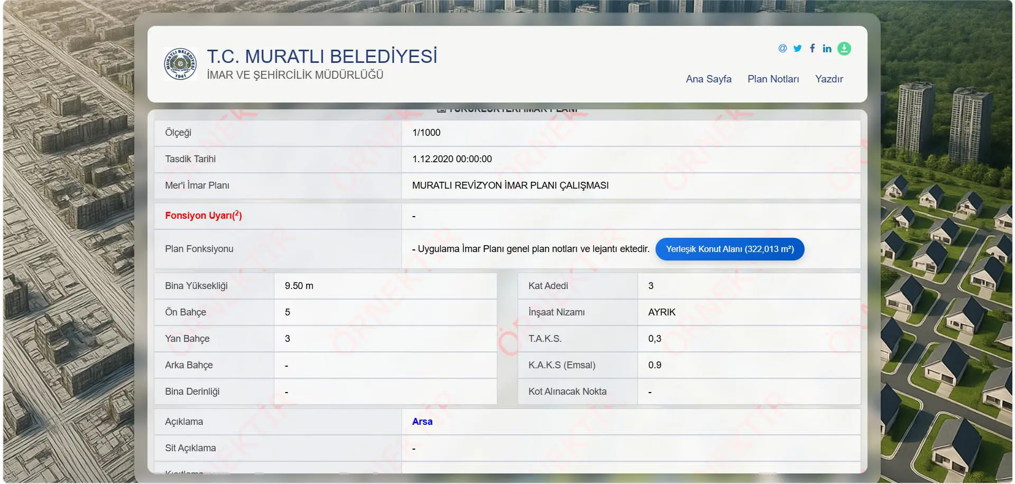Viewport: 1015px width, 484px height.
Task: Click the İnşaat Nizamı label
Action: 556,312
